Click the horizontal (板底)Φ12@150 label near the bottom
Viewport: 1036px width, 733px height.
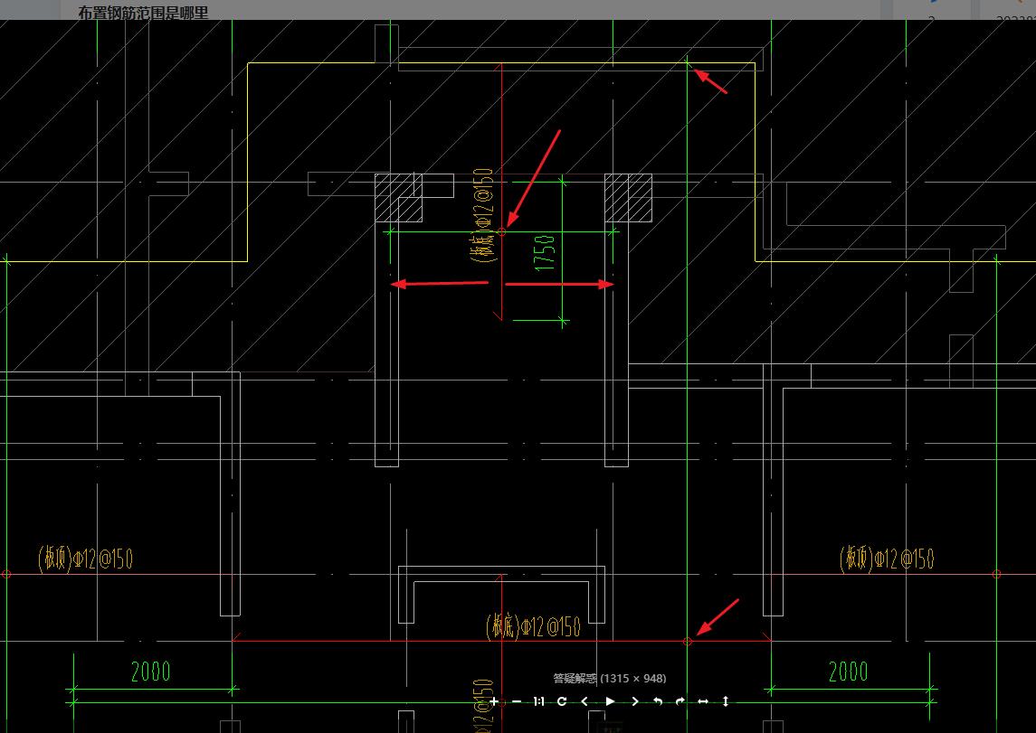(x=533, y=626)
